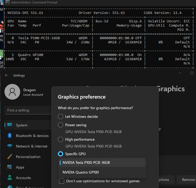Choose the Power saving radio button
The height and width of the screenshot is (188, 196).
[61, 125]
